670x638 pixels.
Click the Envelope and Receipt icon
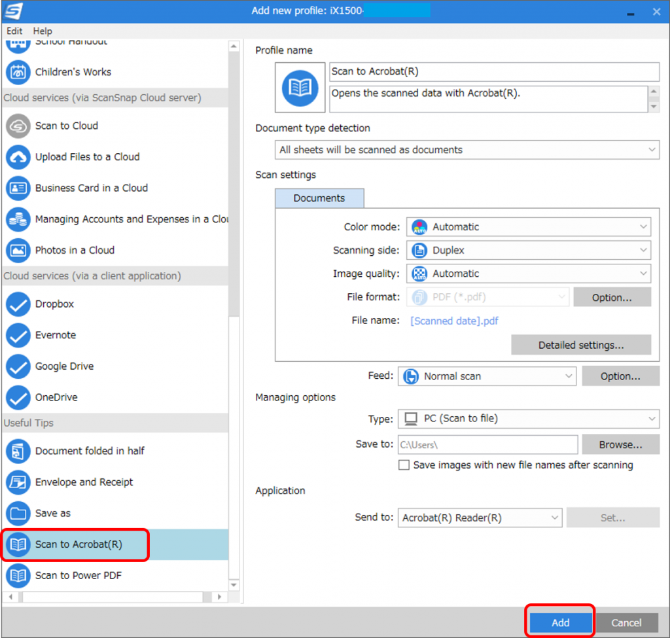[18, 482]
